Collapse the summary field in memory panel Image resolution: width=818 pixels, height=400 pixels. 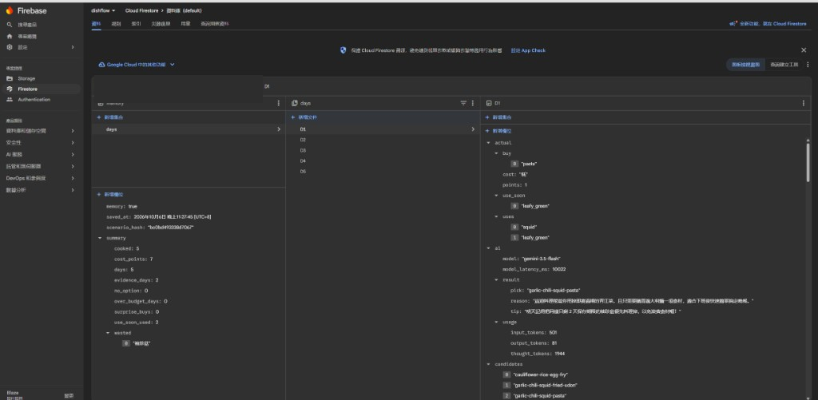pyautogui.click(x=100, y=238)
